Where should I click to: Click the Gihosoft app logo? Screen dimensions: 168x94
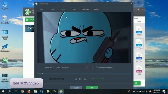(28, 12)
